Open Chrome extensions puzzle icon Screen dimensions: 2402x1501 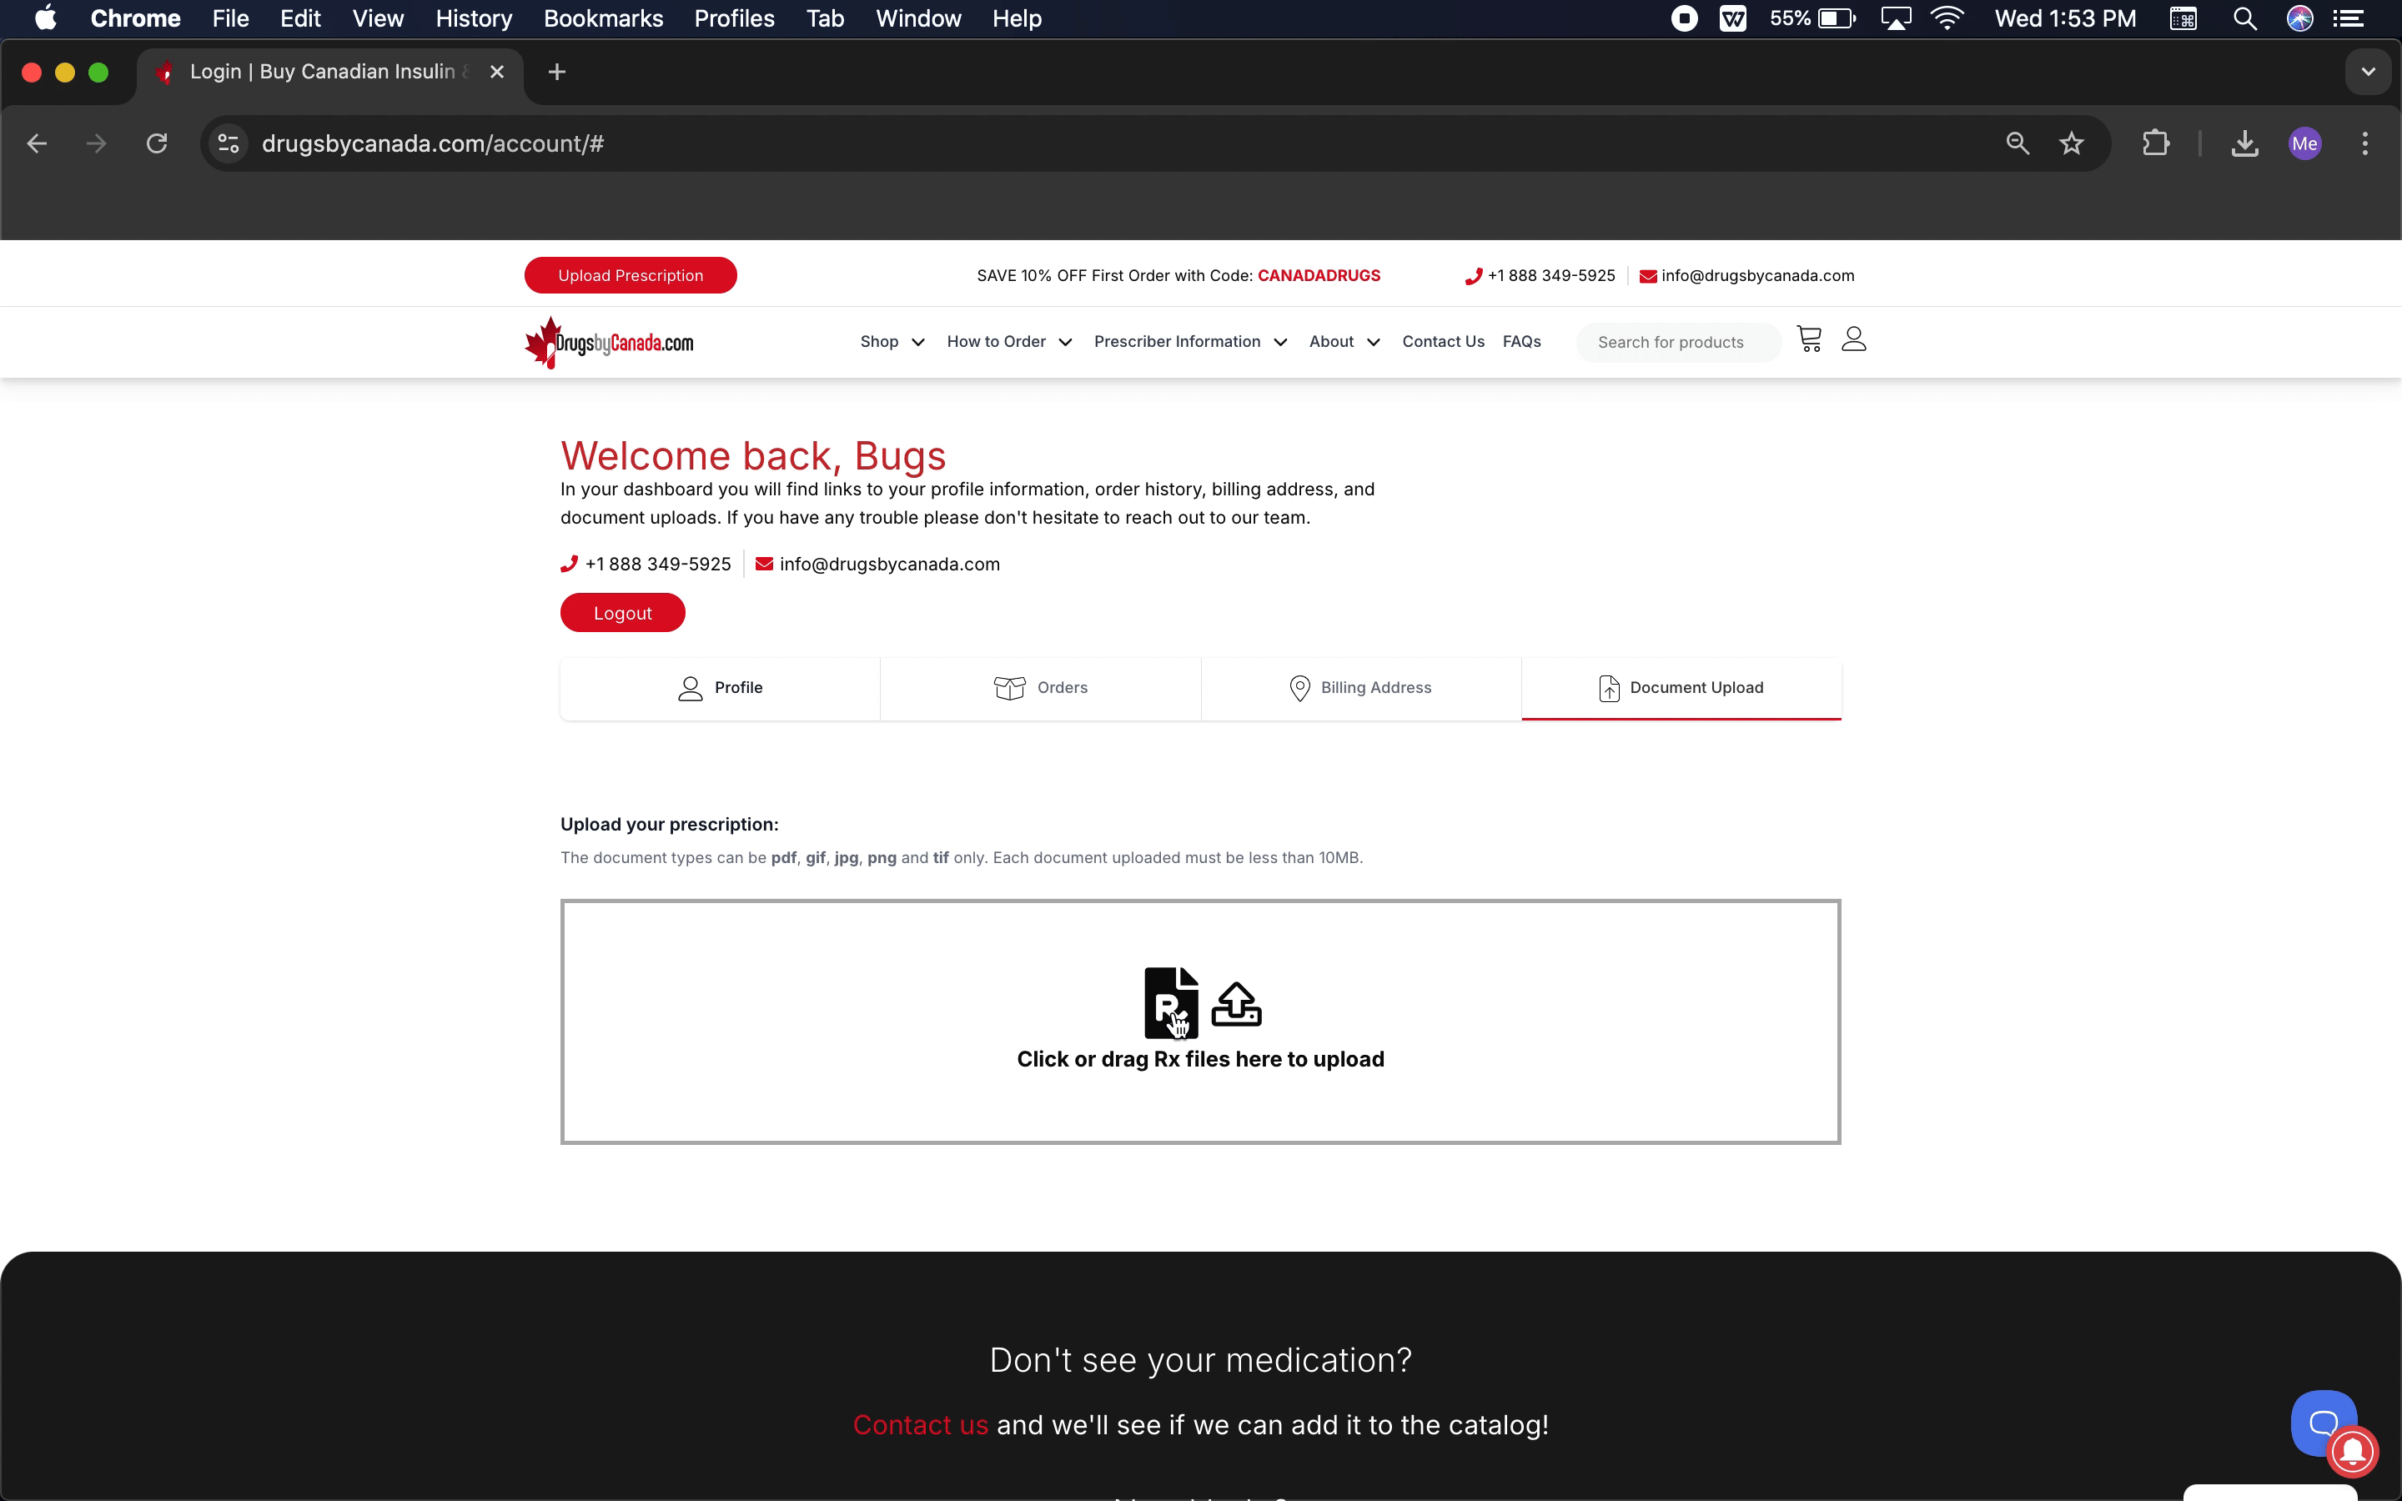tap(2155, 144)
